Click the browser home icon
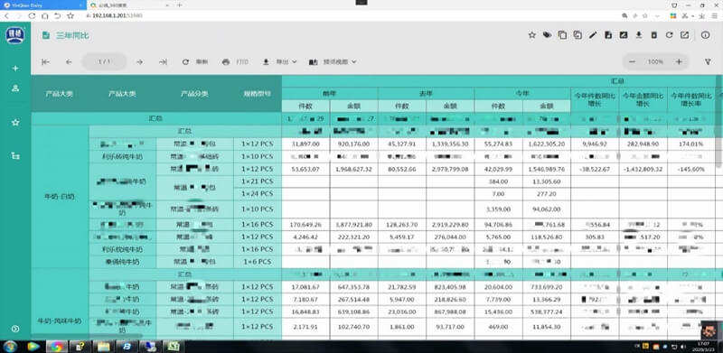The height and width of the screenshot is (353, 723). tap(44, 15)
